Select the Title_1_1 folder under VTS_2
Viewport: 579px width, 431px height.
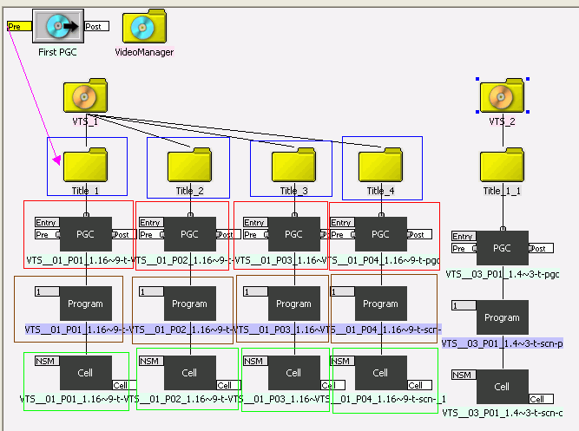[503, 165]
